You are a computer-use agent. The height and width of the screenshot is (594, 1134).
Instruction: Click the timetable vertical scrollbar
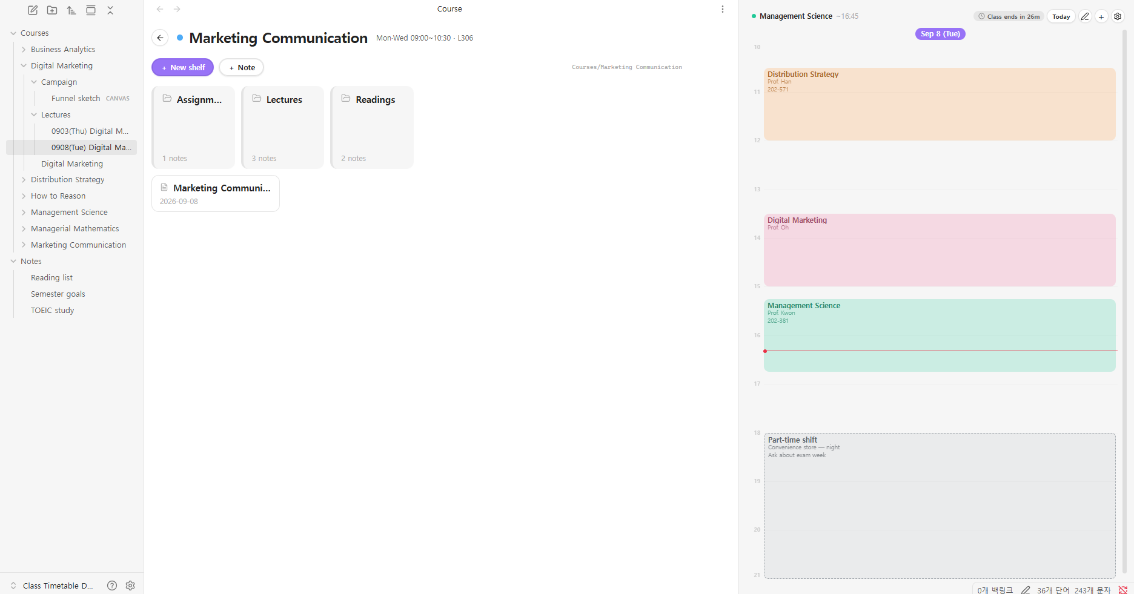pyautogui.click(x=1124, y=302)
